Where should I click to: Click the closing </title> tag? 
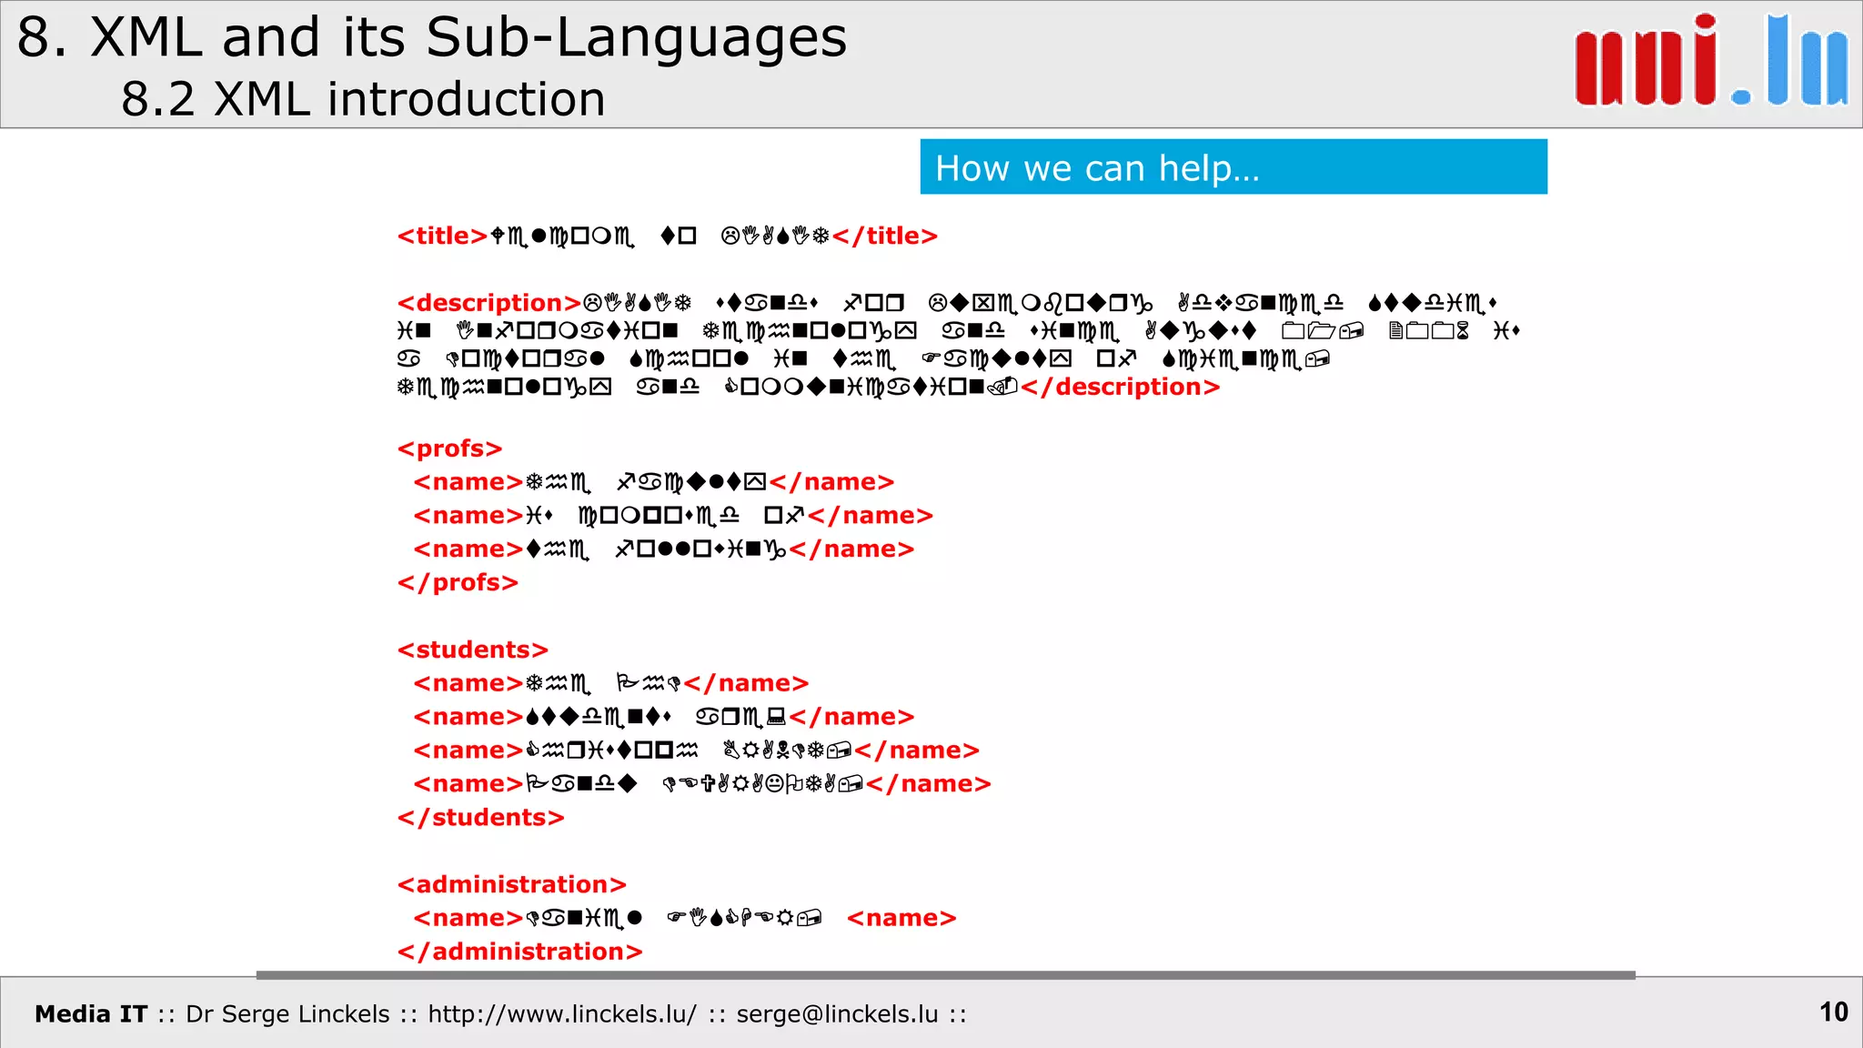884,237
